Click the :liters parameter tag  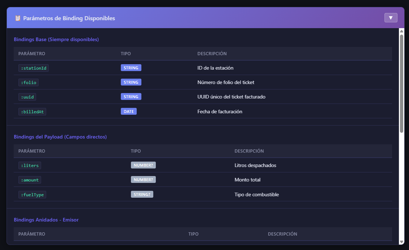point(30,166)
